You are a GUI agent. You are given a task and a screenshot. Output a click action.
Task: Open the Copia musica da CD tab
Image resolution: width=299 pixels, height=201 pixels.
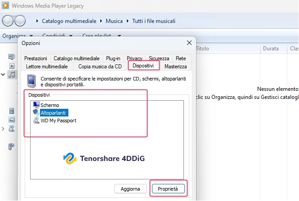100,67
